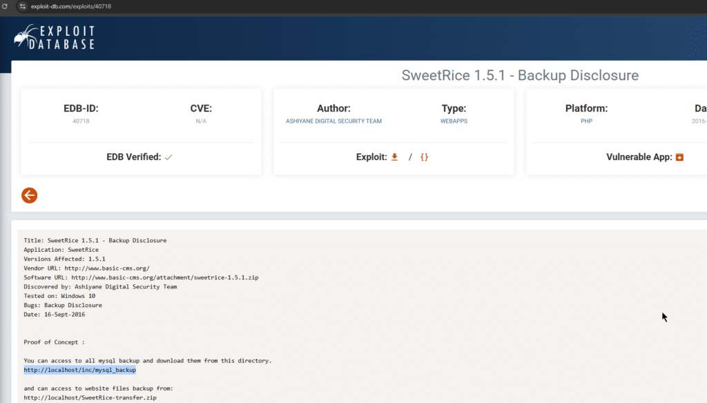The width and height of the screenshot is (707, 403).
Task: Click highlighted localhost/inc/mysql_backup URL
Action: [79, 370]
